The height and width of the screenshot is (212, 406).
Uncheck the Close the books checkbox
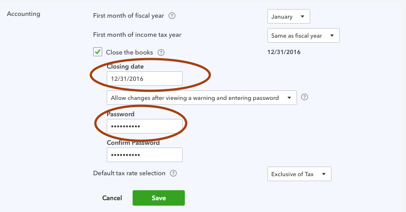pos(98,52)
